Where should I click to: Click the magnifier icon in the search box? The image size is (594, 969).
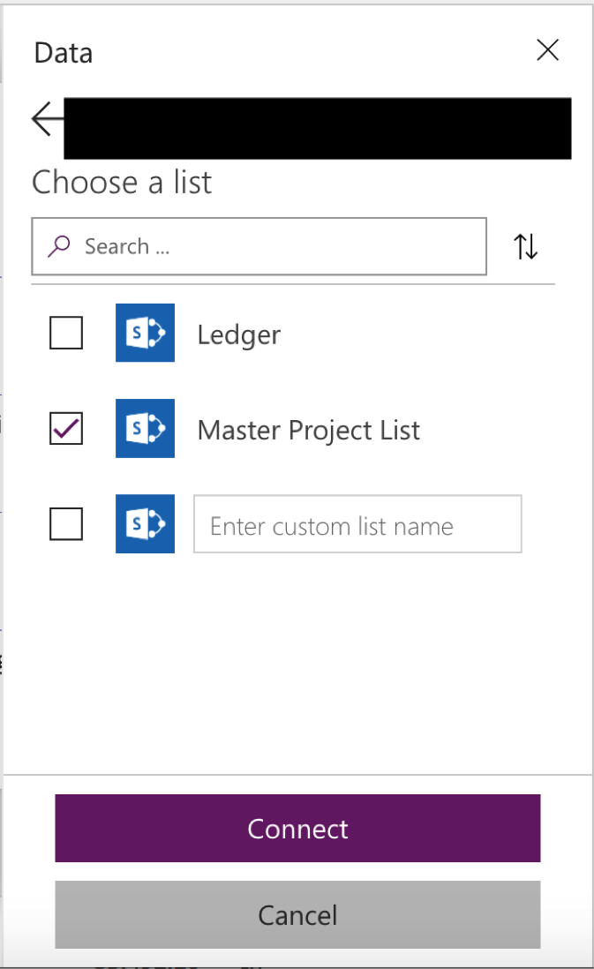point(59,246)
